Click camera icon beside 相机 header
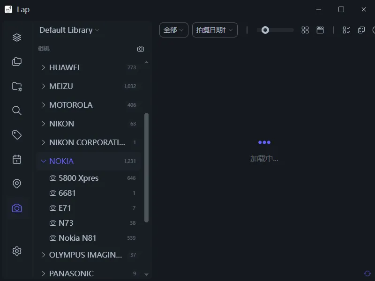375x281 pixels. [141, 49]
